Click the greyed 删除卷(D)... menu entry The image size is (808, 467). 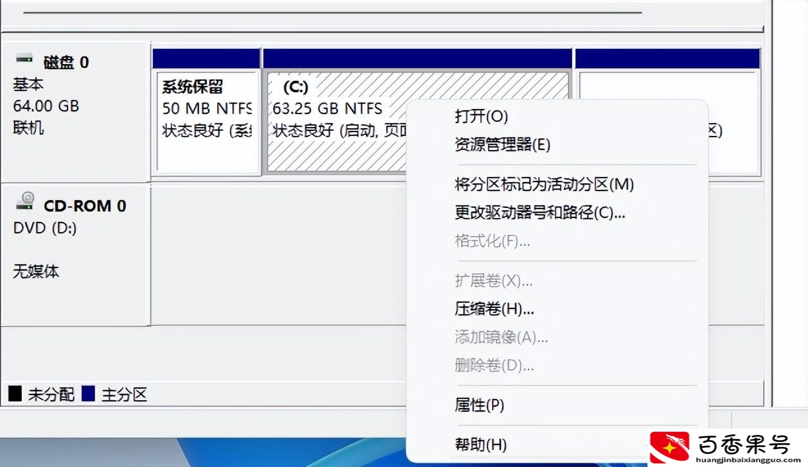[494, 366]
